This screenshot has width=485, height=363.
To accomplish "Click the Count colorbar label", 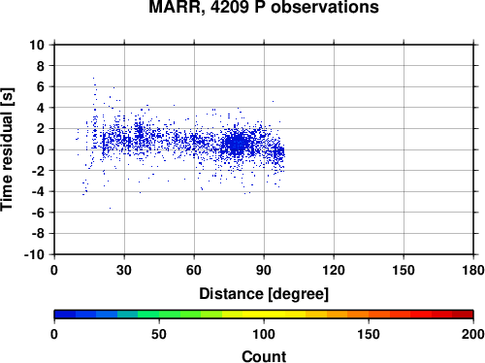I will (x=264, y=356).
